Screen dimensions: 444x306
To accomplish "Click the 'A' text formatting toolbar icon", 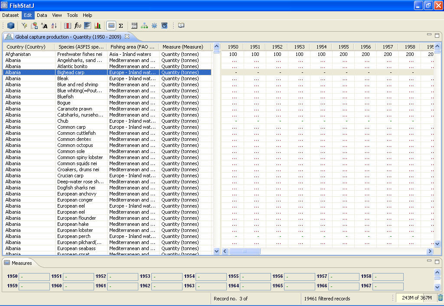I will (44, 25).
